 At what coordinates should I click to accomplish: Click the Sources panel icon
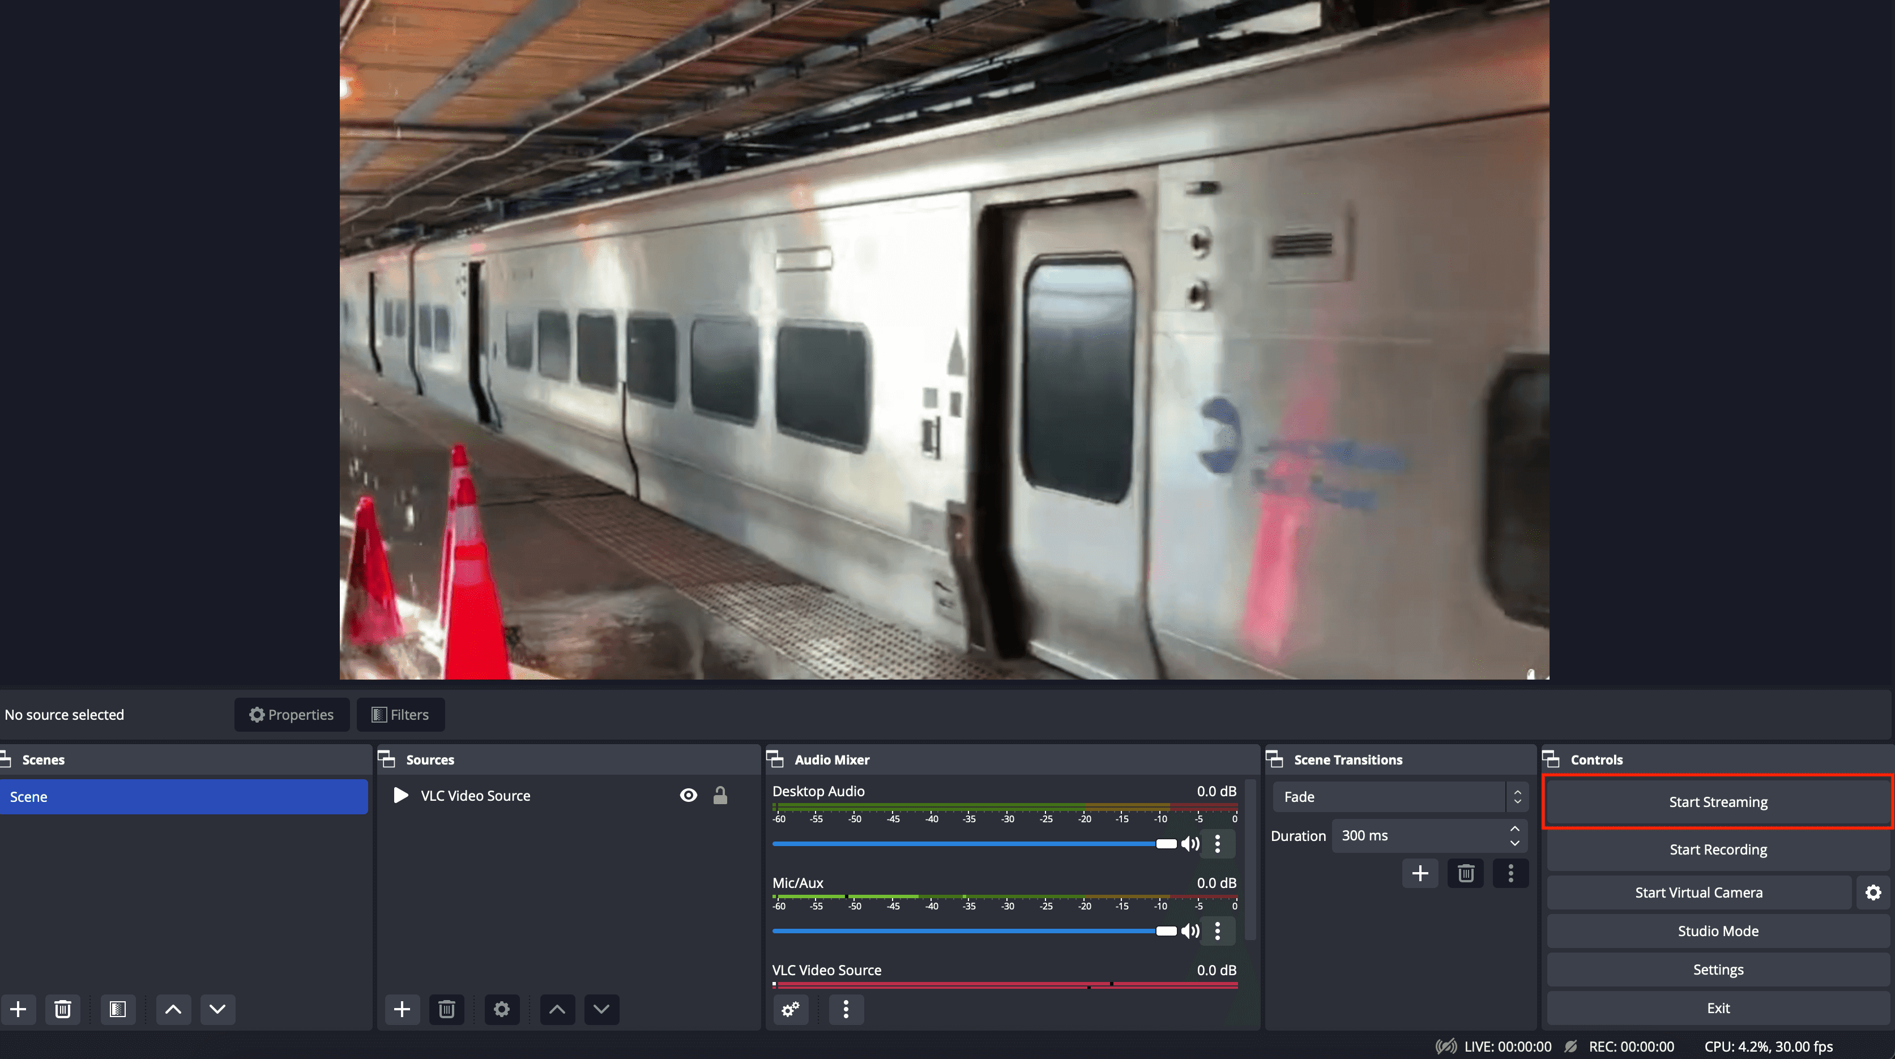pyautogui.click(x=387, y=758)
